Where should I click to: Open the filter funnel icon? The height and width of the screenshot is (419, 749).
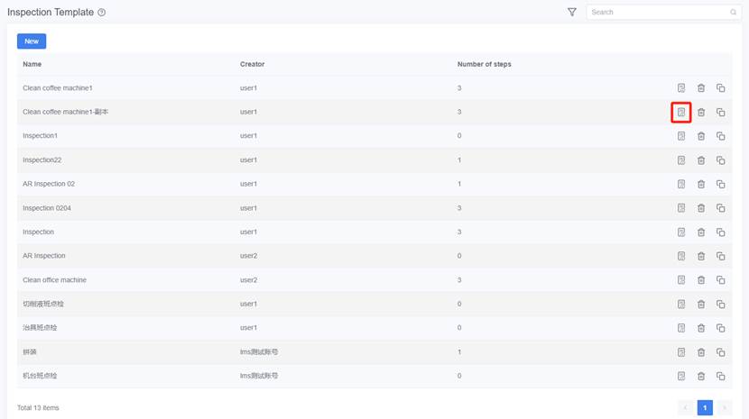click(x=572, y=12)
